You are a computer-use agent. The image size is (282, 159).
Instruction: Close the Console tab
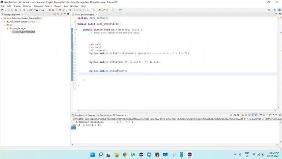pyautogui.click(x=126, y=115)
